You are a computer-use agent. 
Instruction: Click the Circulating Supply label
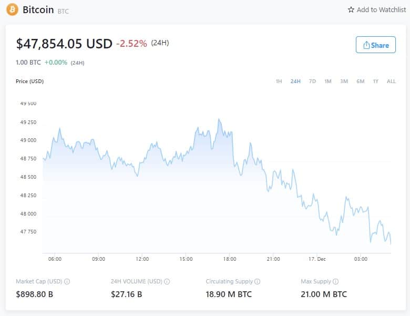(229, 281)
